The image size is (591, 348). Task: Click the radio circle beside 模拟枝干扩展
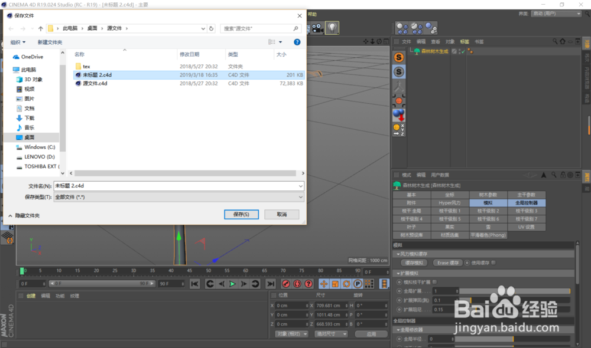pos(399,282)
